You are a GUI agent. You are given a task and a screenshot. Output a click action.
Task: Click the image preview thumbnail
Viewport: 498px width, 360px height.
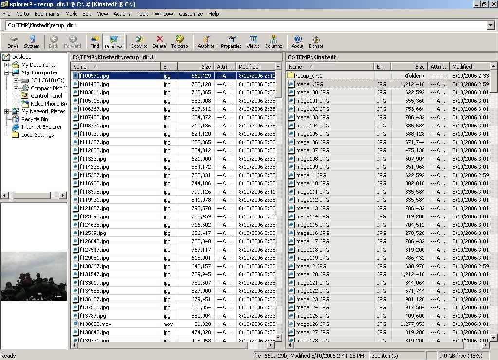[x=34, y=276]
